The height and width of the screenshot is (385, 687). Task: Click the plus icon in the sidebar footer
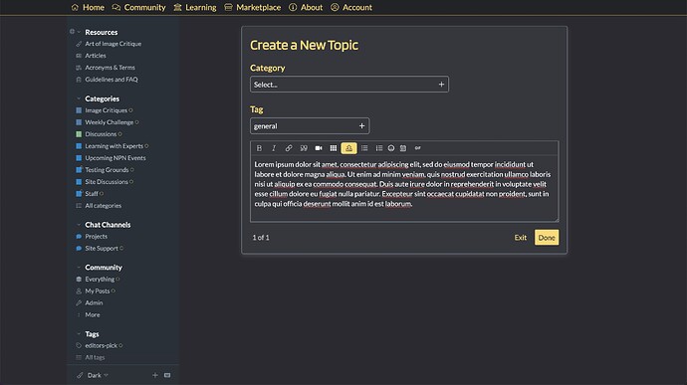click(x=155, y=375)
